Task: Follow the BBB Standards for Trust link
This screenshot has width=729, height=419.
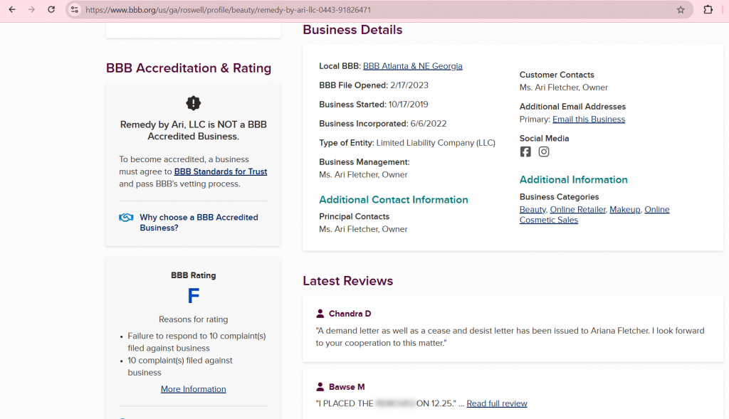Action: pyautogui.click(x=221, y=171)
